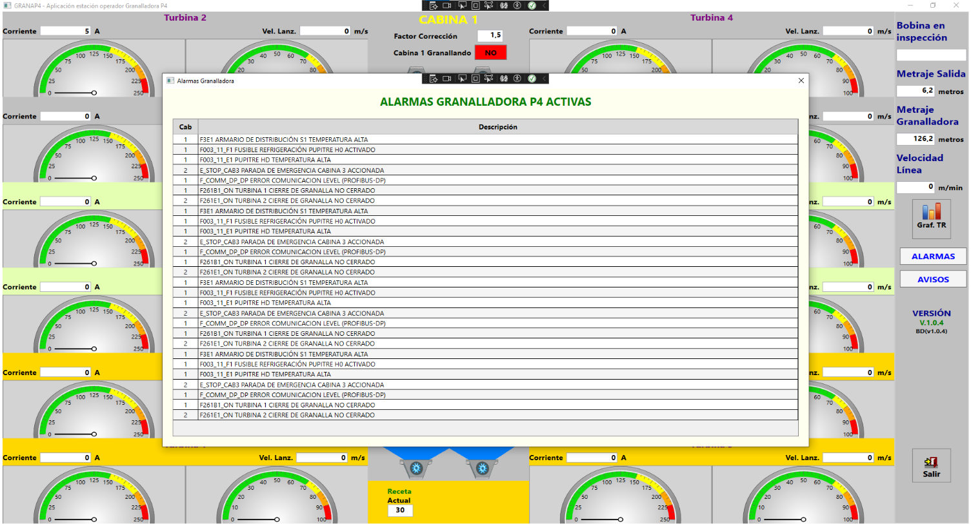The height and width of the screenshot is (524, 971).
Task: Click the Descripción column header in alarms table
Action: pos(497,127)
